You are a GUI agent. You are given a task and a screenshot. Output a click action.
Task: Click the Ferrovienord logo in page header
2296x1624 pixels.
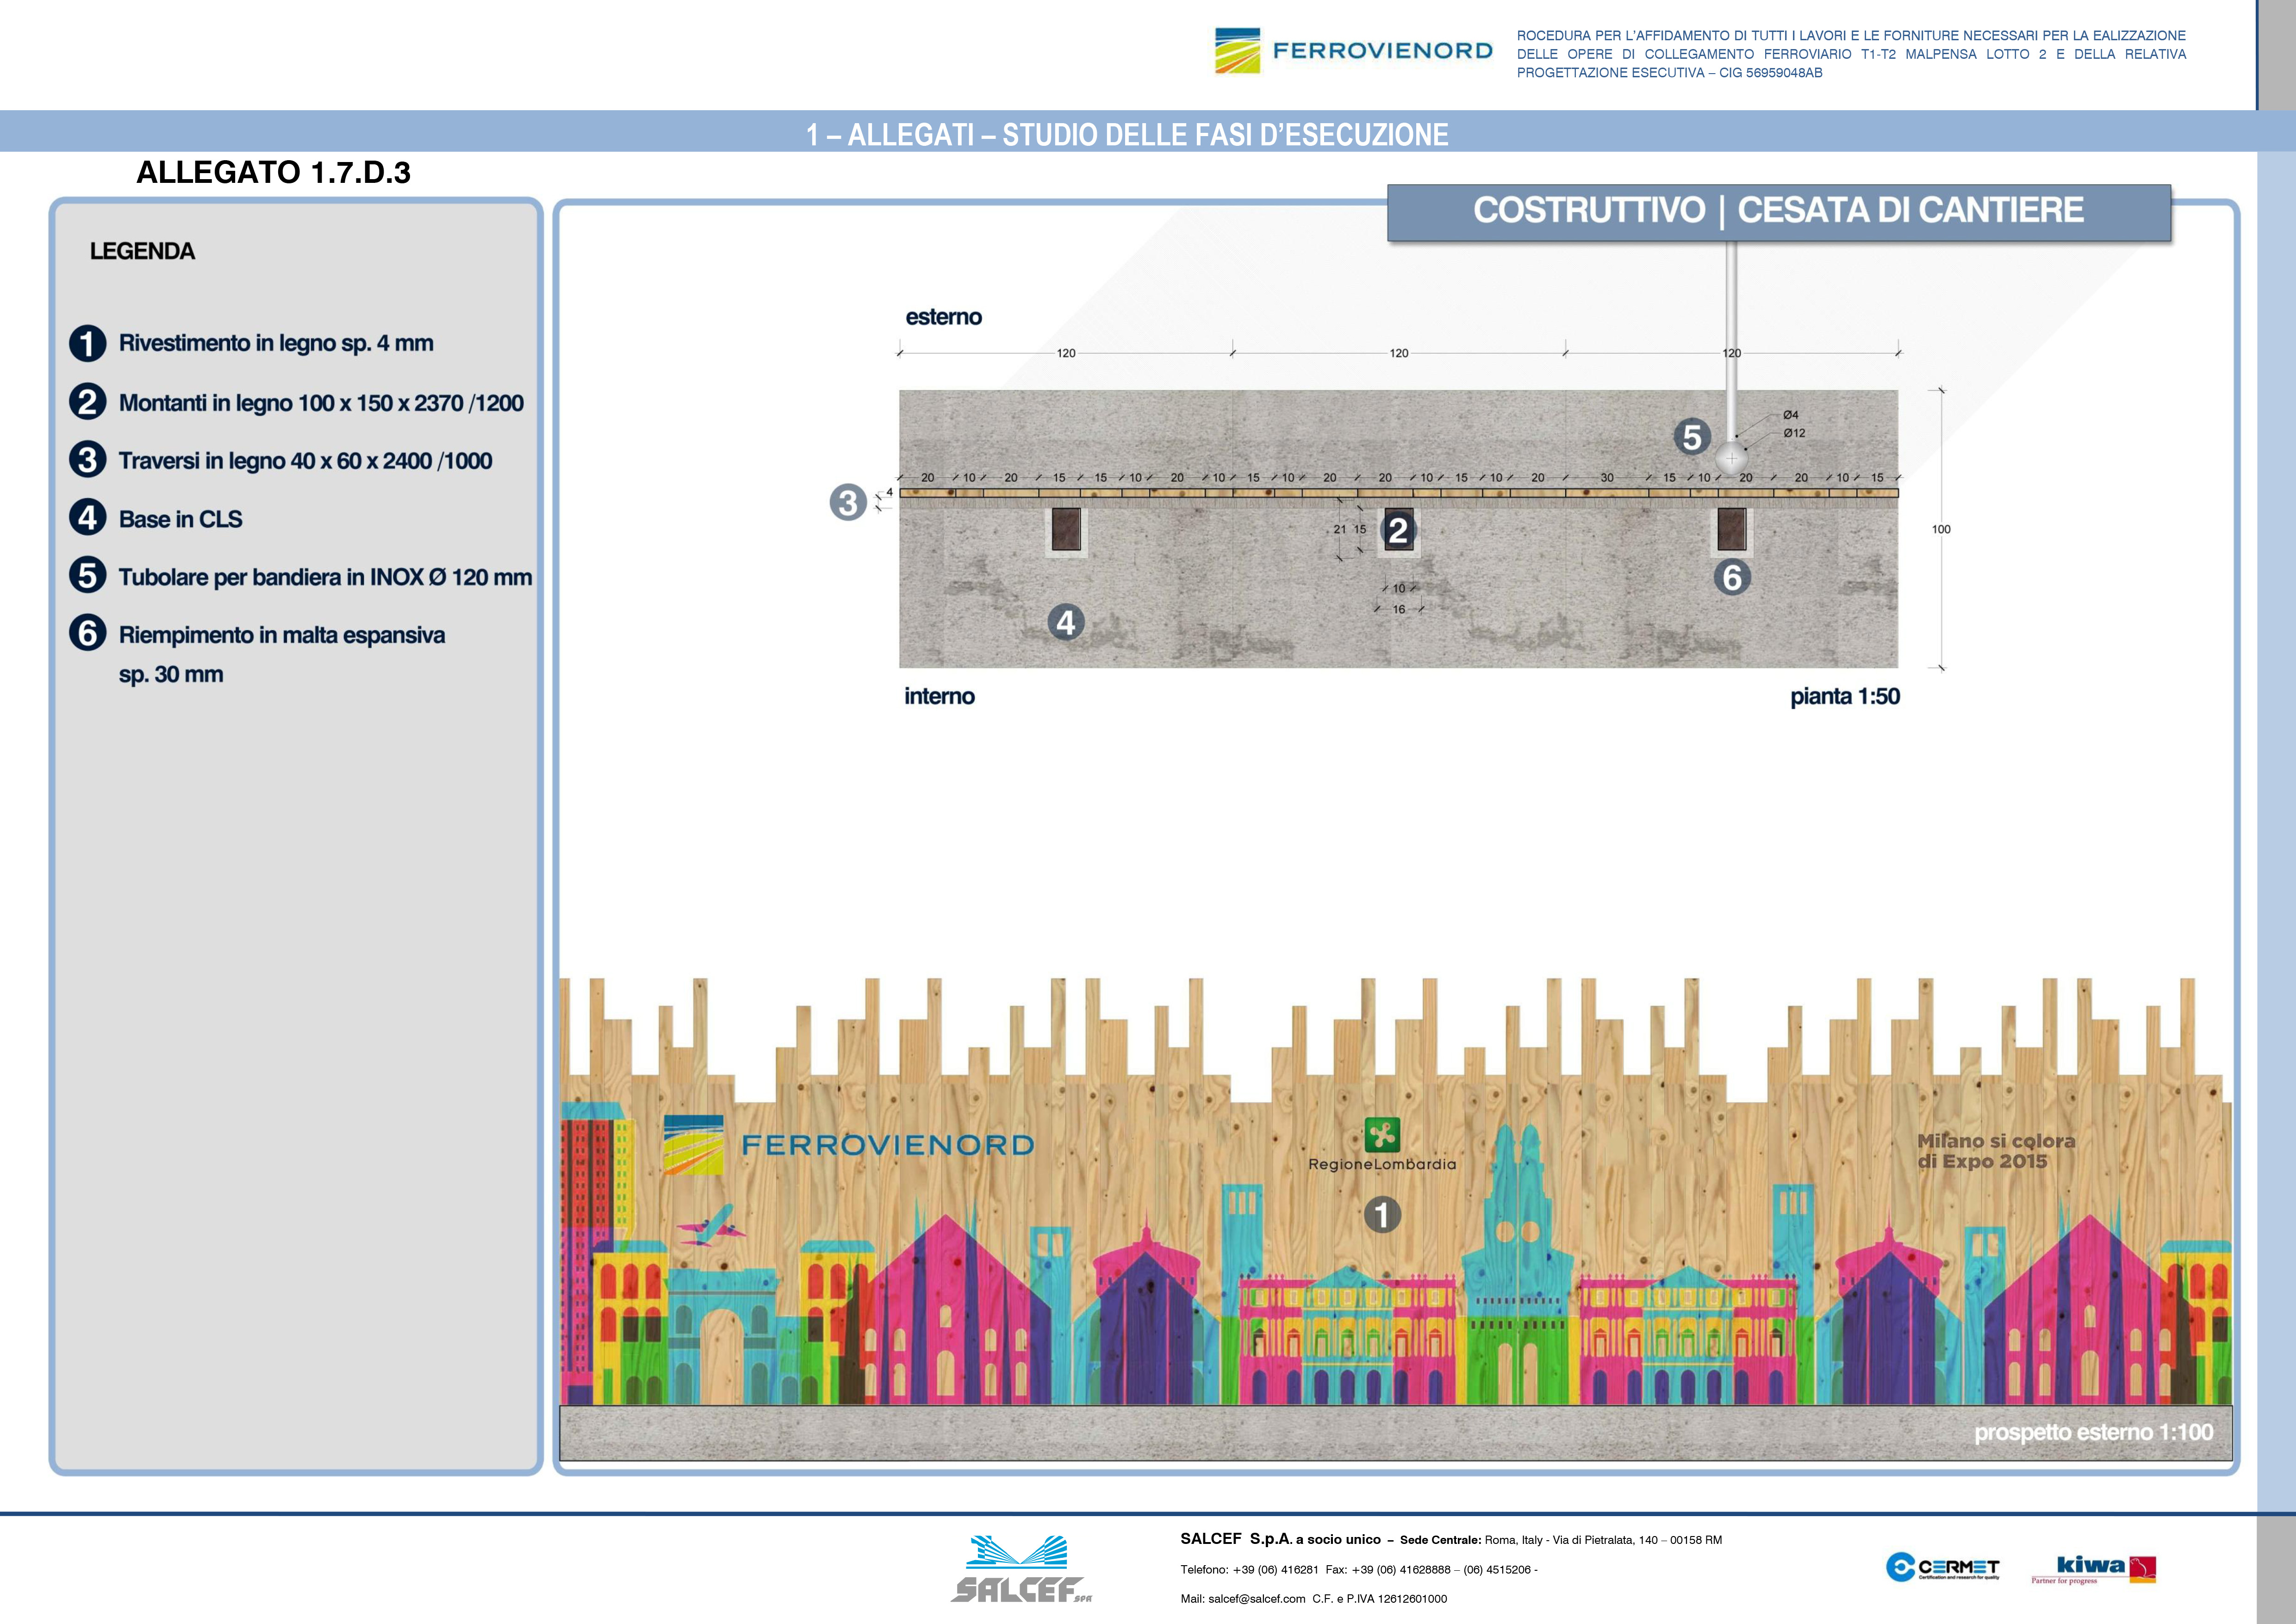click(1352, 51)
